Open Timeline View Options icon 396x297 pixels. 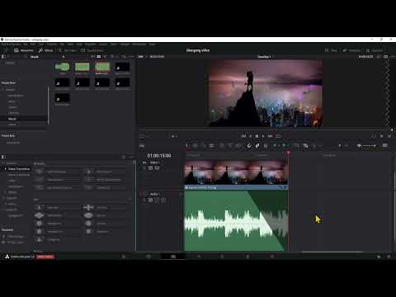tap(142, 146)
